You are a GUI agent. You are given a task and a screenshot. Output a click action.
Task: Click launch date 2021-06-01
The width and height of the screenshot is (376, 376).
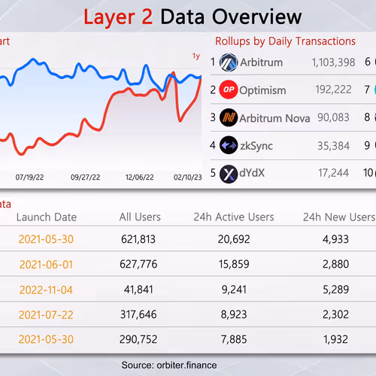coord(46,265)
